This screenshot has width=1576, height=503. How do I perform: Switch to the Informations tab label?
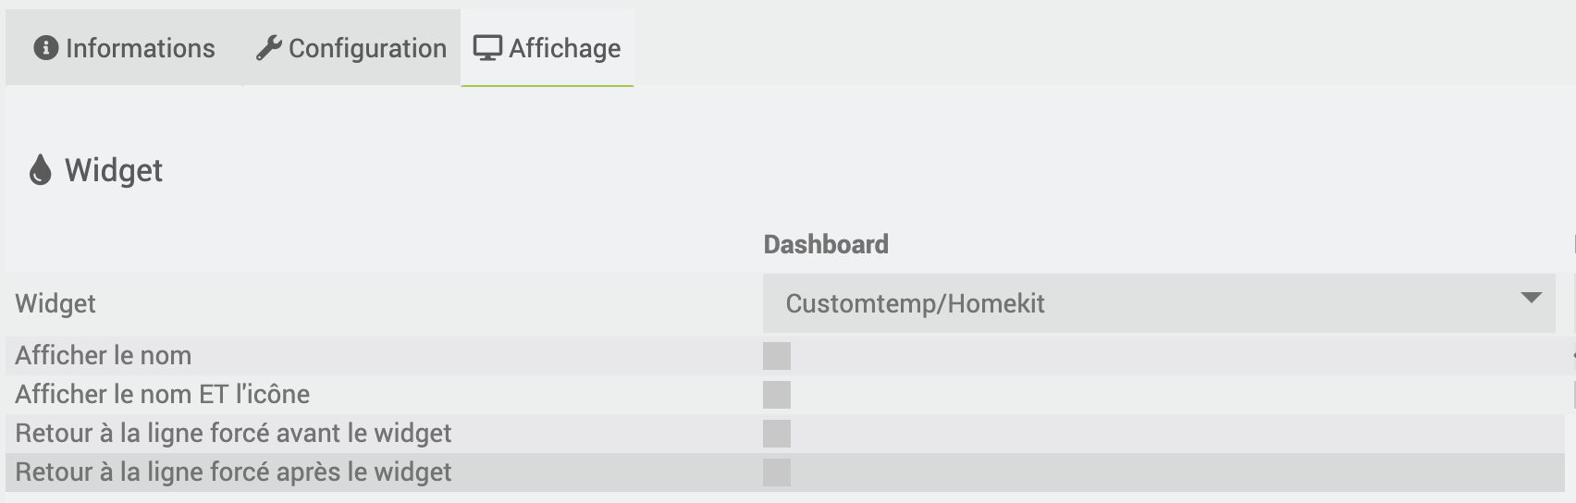point(140,48)
